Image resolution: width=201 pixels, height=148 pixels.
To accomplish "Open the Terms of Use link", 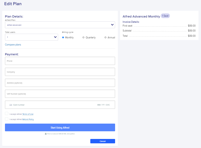I will point(28,114).
